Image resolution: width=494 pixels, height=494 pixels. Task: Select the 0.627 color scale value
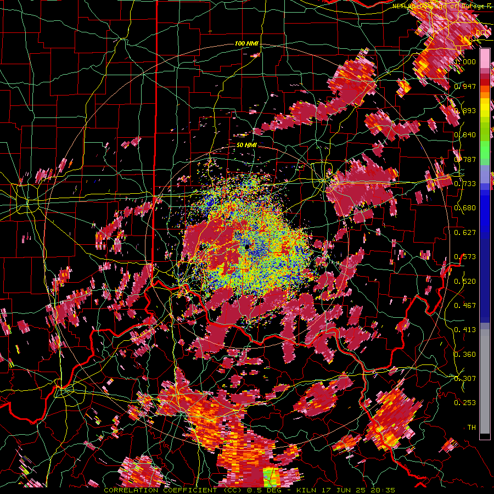[x=465, y=232]
